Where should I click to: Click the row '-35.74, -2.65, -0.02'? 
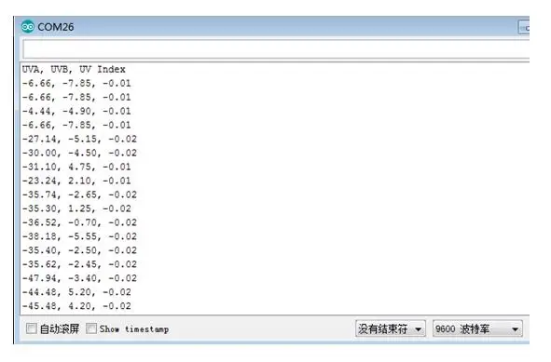tap(79, 194)
